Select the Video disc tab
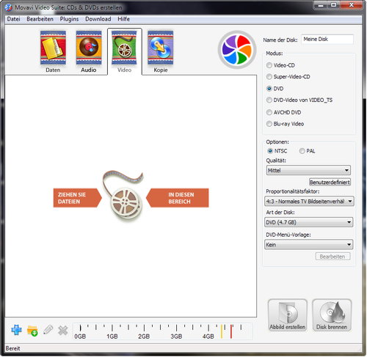Viewport: 367px width, 357px height. click(x=124, y=52)
